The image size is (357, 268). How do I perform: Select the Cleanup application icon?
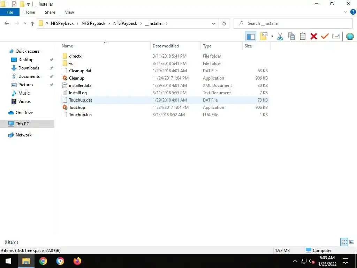point(65,78)
